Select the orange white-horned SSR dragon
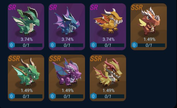 coord(149,27)
